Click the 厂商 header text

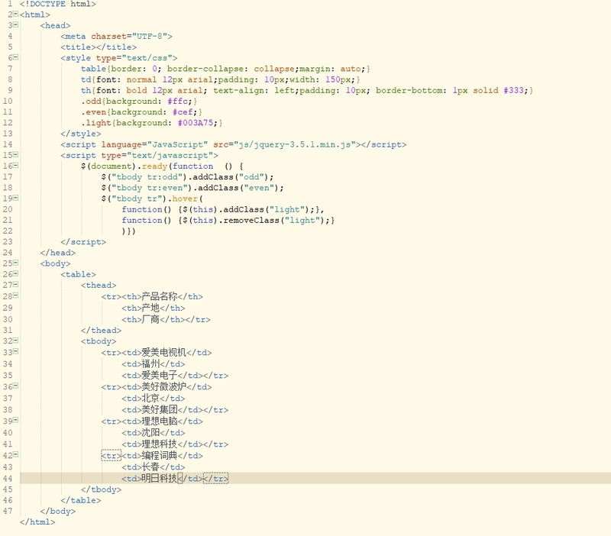pos(150,319)
